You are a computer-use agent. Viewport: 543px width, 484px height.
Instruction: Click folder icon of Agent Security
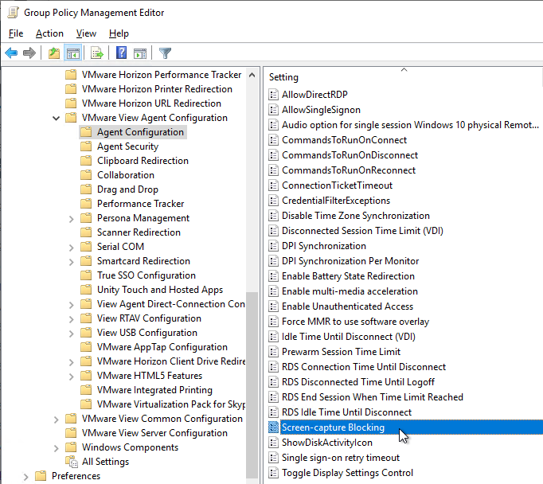point(86,146)
